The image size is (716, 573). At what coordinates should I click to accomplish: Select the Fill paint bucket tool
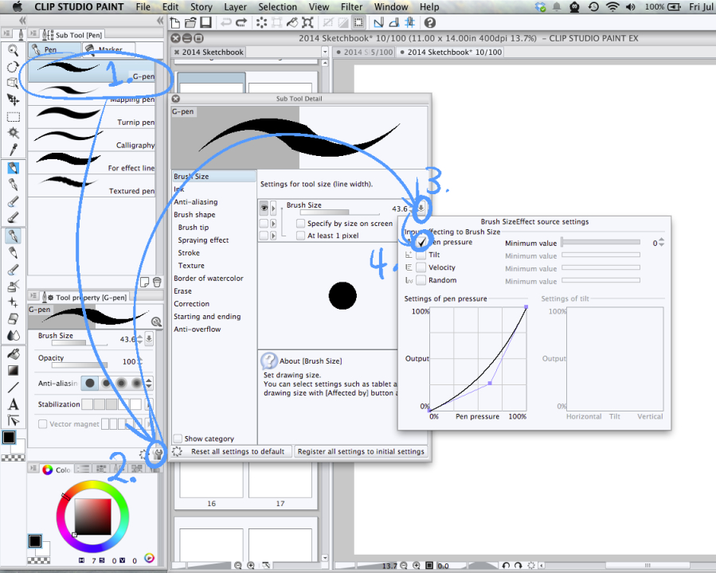(x=14, y=354)
